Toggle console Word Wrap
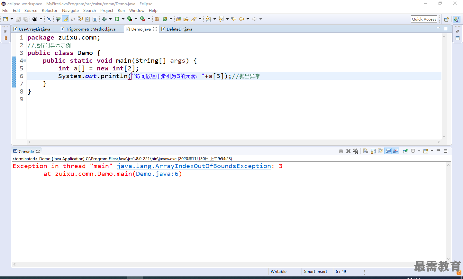This screenshot has height=279, width=463. [381, 151]
